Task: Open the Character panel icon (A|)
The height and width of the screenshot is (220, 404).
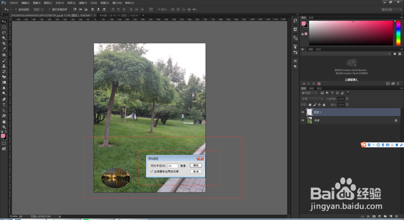Action: (x=295, y=61)
